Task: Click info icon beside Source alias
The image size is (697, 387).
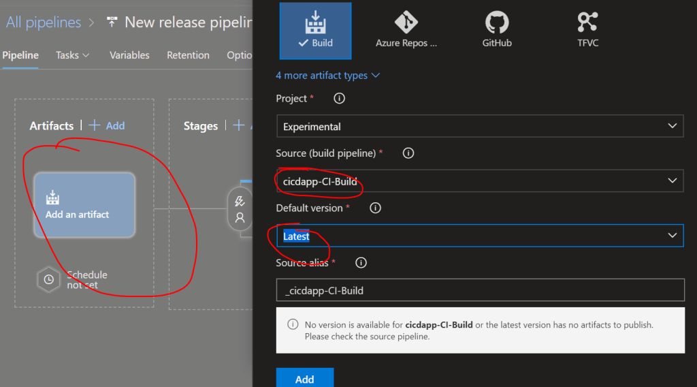Action: pyautogui.click(x=361, y=262)
